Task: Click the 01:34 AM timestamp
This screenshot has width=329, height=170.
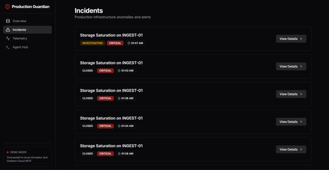Action: (127, 126)
